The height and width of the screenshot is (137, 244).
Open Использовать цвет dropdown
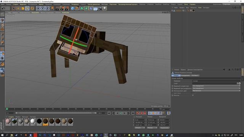point(216,91)
